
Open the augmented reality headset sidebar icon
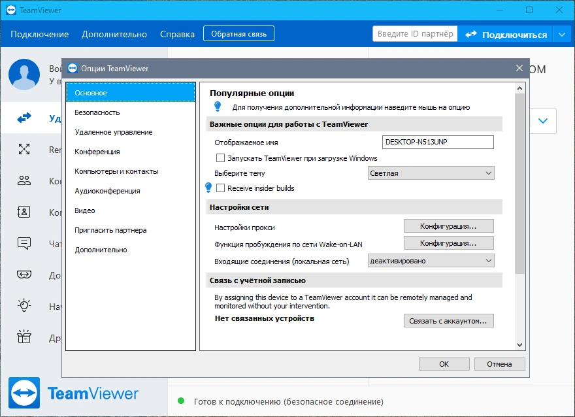pyautogui.click(x=24, y=275)
